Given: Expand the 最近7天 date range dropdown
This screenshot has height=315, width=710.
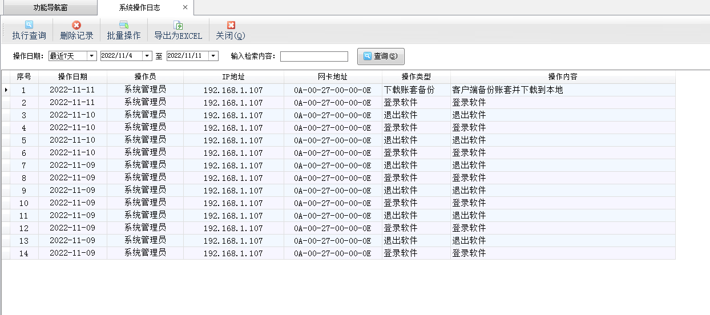Looking at the screenshot, I should 91,56.
